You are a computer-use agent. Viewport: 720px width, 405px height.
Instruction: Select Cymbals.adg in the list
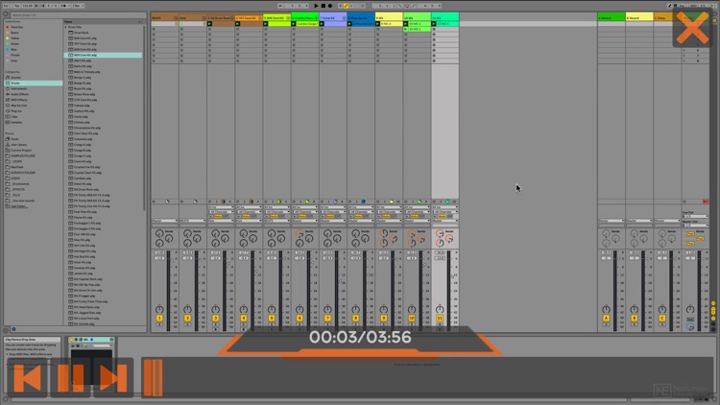point(83,179)
